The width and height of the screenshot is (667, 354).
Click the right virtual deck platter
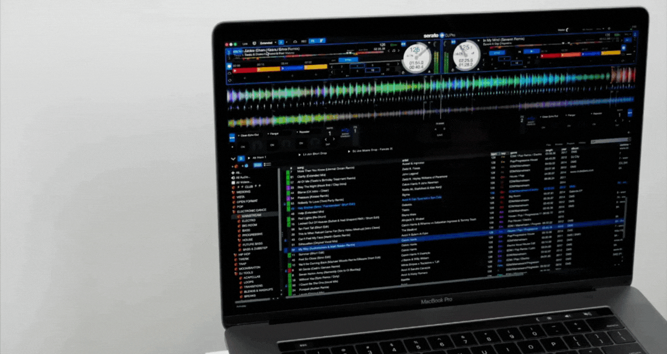point(467,55)
